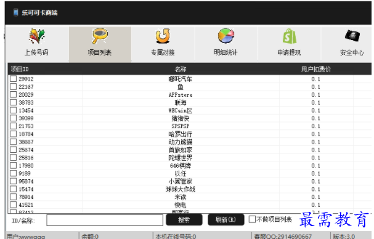Select the checkbox for project 95874
The height and width of the screenshot is (239, 374).
(14, 181)
